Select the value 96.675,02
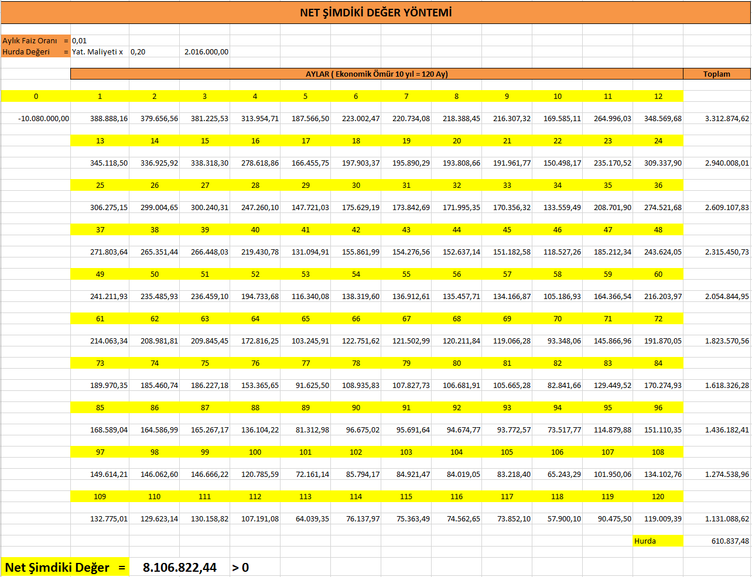The height and width of the screenshot is (577, 752). pos(363,430)
